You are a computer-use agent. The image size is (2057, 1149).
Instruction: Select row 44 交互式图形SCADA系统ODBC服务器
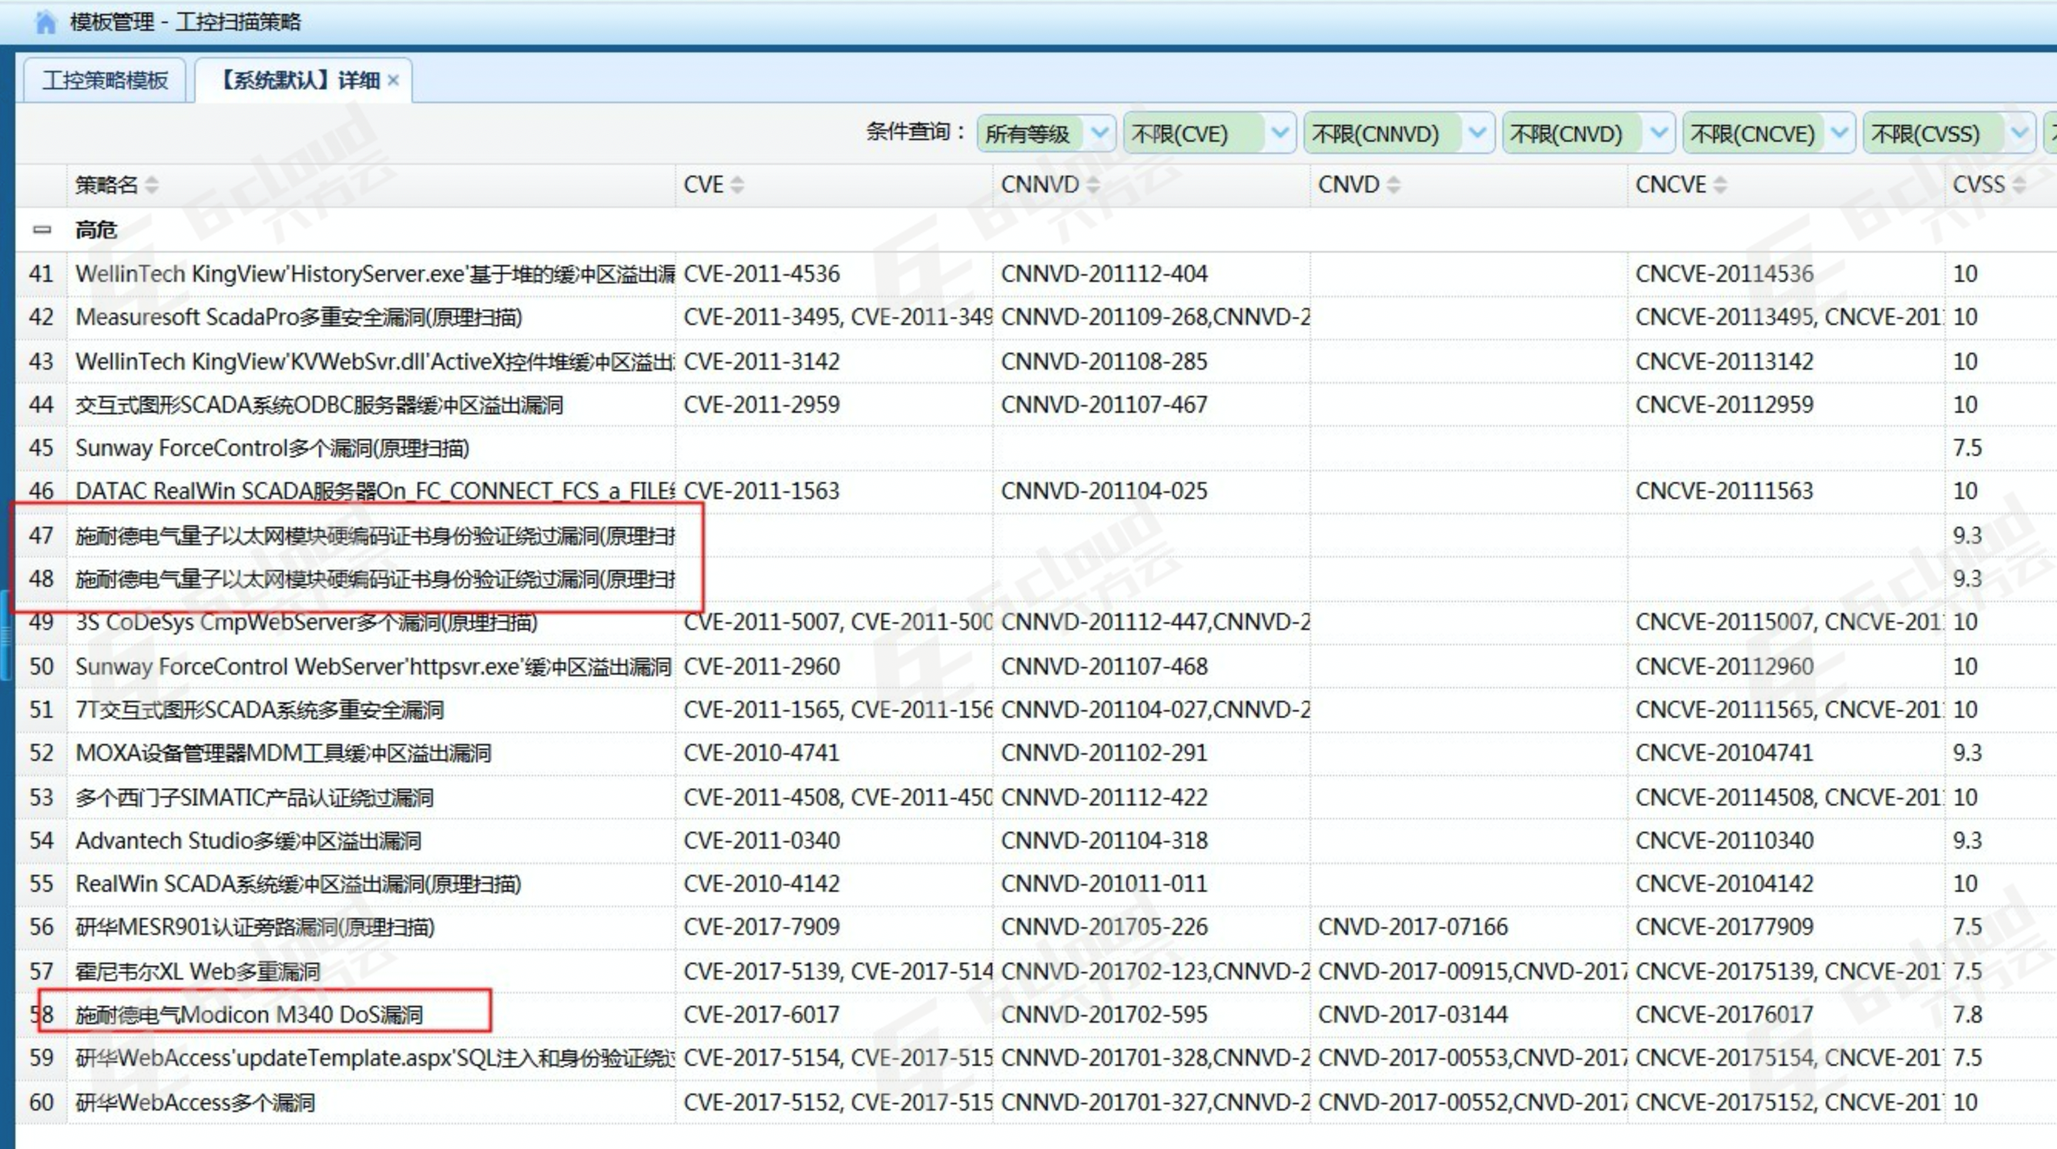(1035, 405)
